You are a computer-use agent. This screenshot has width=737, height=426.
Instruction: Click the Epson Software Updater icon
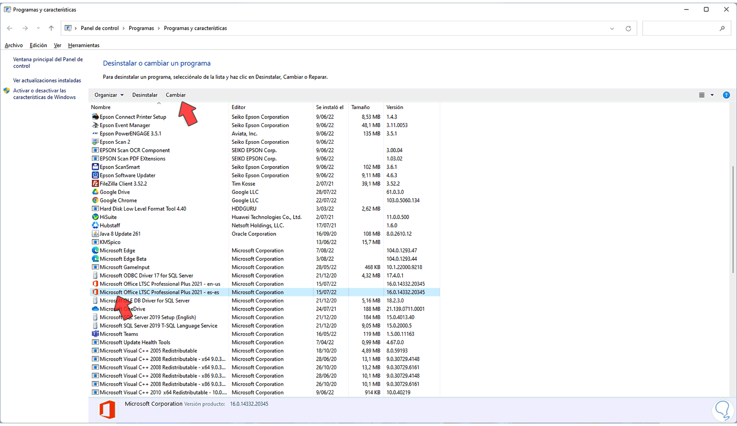95,175
